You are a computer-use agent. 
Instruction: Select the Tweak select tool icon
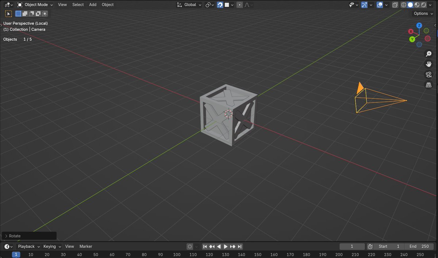[8, 14]
